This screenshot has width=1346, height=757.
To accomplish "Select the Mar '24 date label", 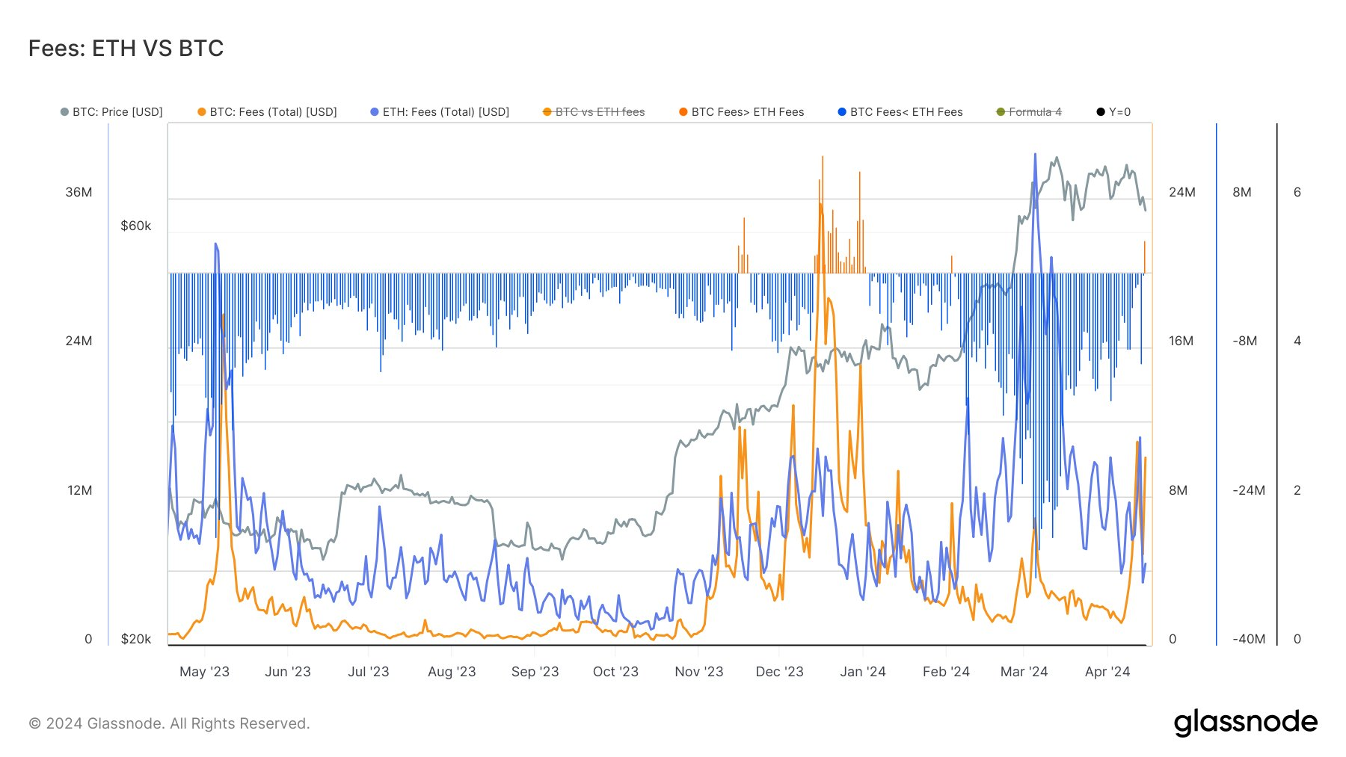I will pos(1024,672).
